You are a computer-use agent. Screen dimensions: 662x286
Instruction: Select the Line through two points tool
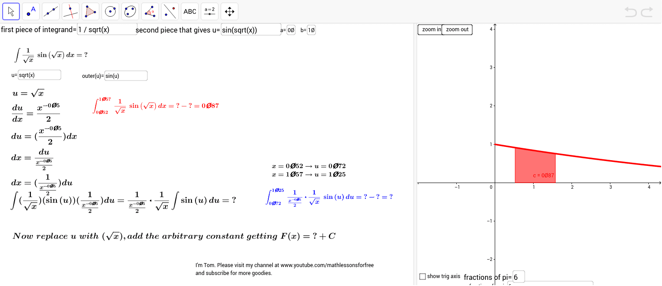click(x=51, y=11)
